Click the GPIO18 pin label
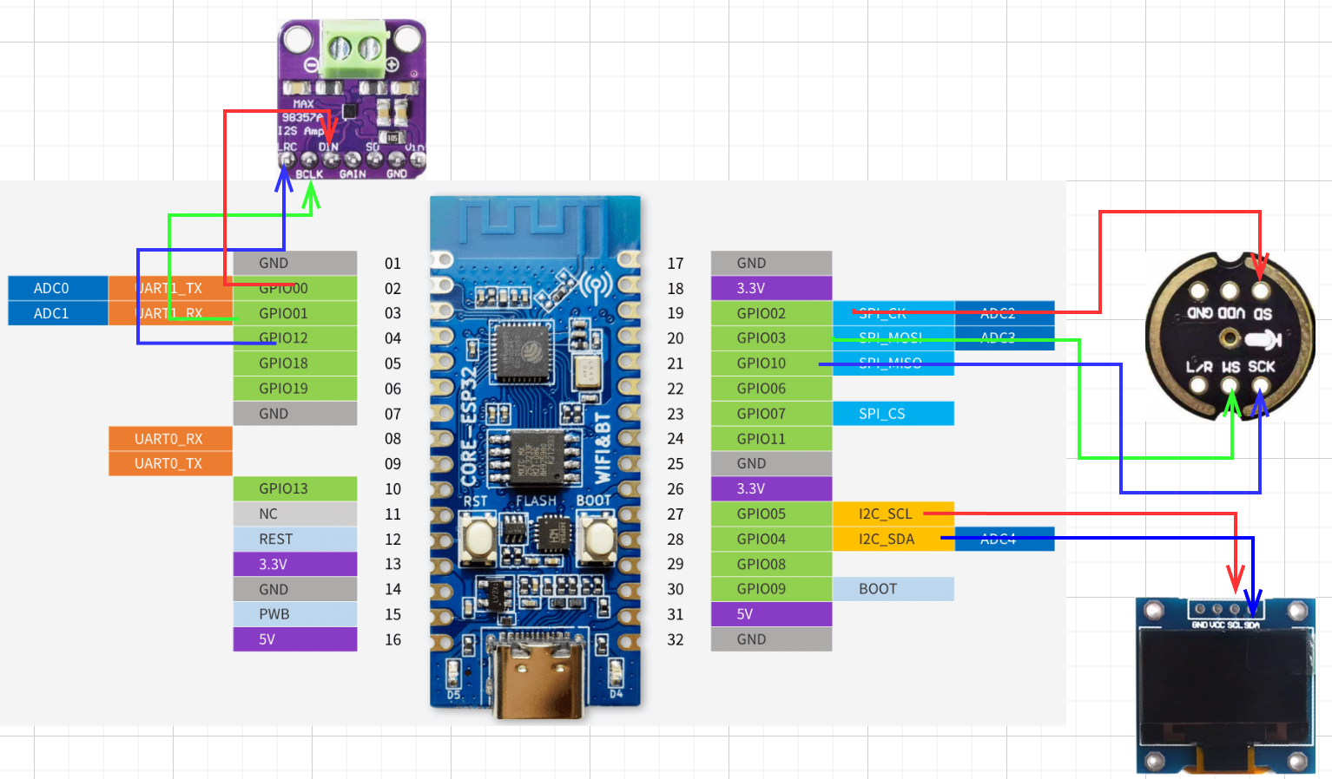 pos(295,363)
